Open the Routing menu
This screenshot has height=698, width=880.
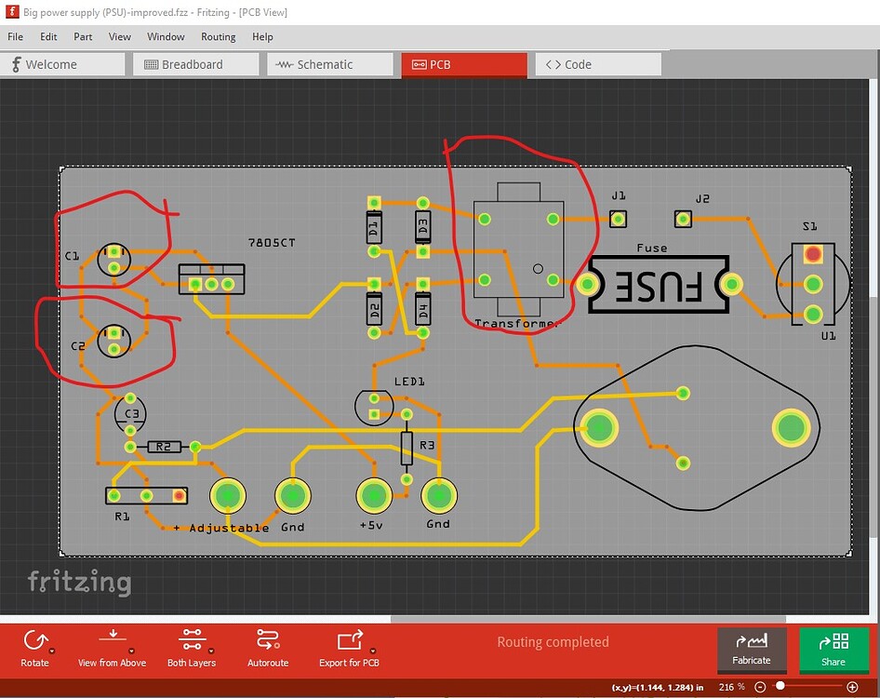(218, 37)
